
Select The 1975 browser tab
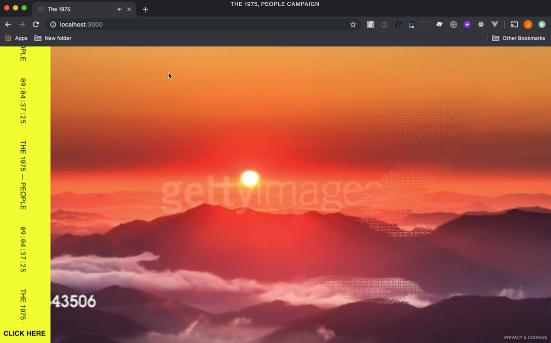pos(84,9)
